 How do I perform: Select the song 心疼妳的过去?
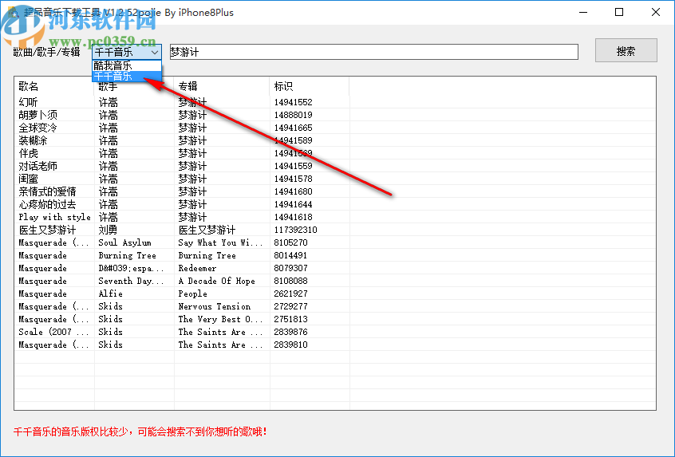tap(47, 204)
